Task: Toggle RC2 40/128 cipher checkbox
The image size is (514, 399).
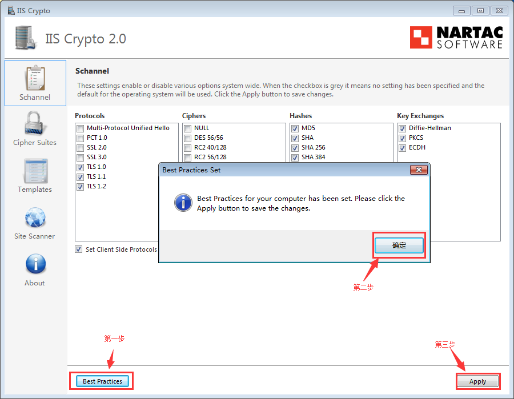Action: [x=187, y=148]
